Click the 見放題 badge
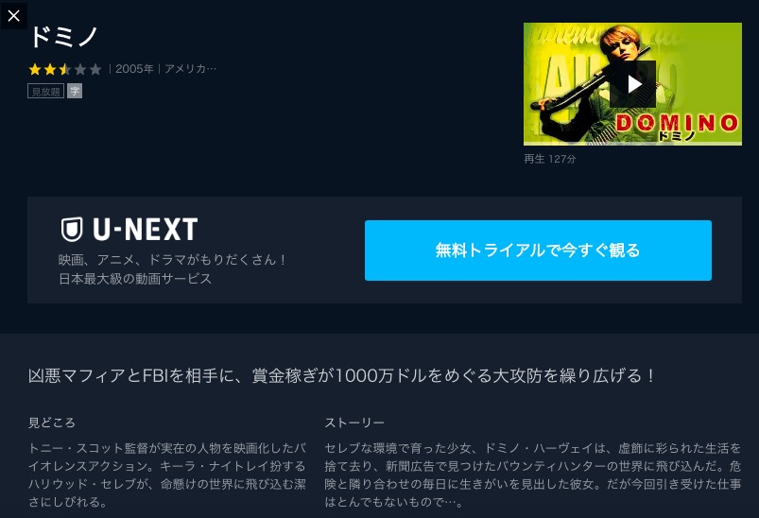The width and height of the screenshot is (759, 518). [46, 91]
